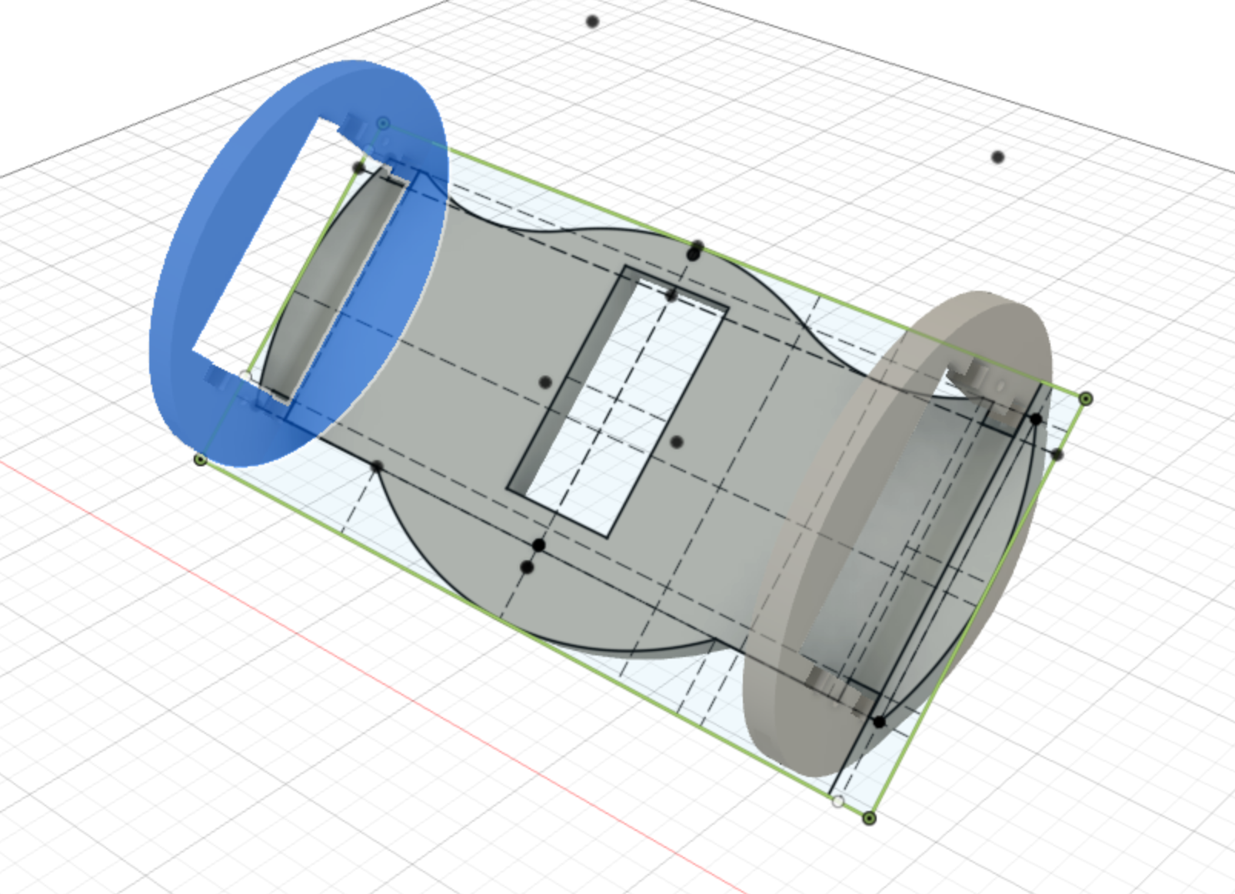This screenshot has height=894, width=1235.
Task: Select isolated black sketch point at viewport top
Action: click(592, 22)
